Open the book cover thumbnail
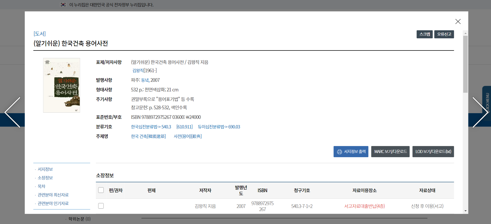Viewport: 491px width, 224px height. (62, 85)
